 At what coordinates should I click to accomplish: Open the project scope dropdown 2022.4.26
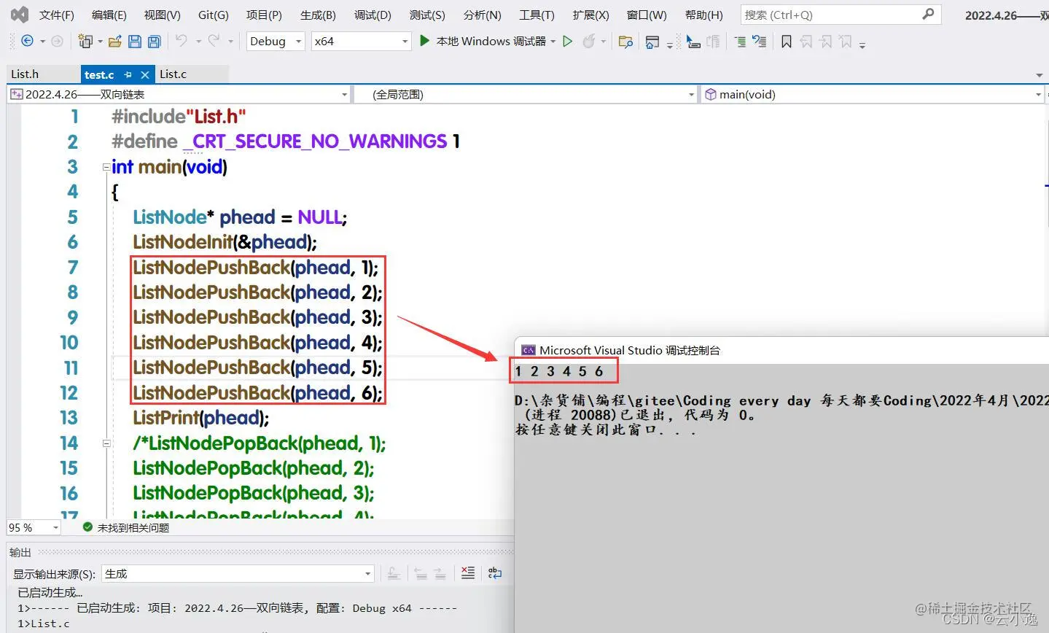point(179,94)
